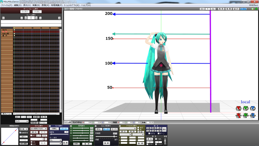The width and height of the screenshot is (259, 146).
Task: Click the upper red X move icon
Action: click(238, 108)
